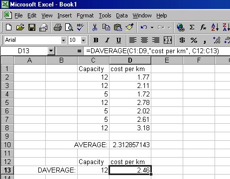
Task: Run the ABC spelling check icon
Action: tap(81, 27)
